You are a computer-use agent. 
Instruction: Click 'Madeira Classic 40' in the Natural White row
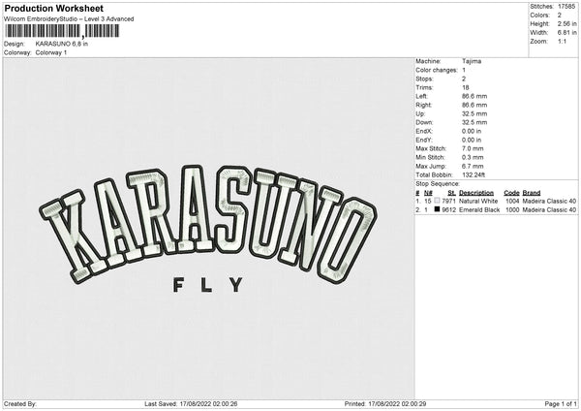point(549,201)
